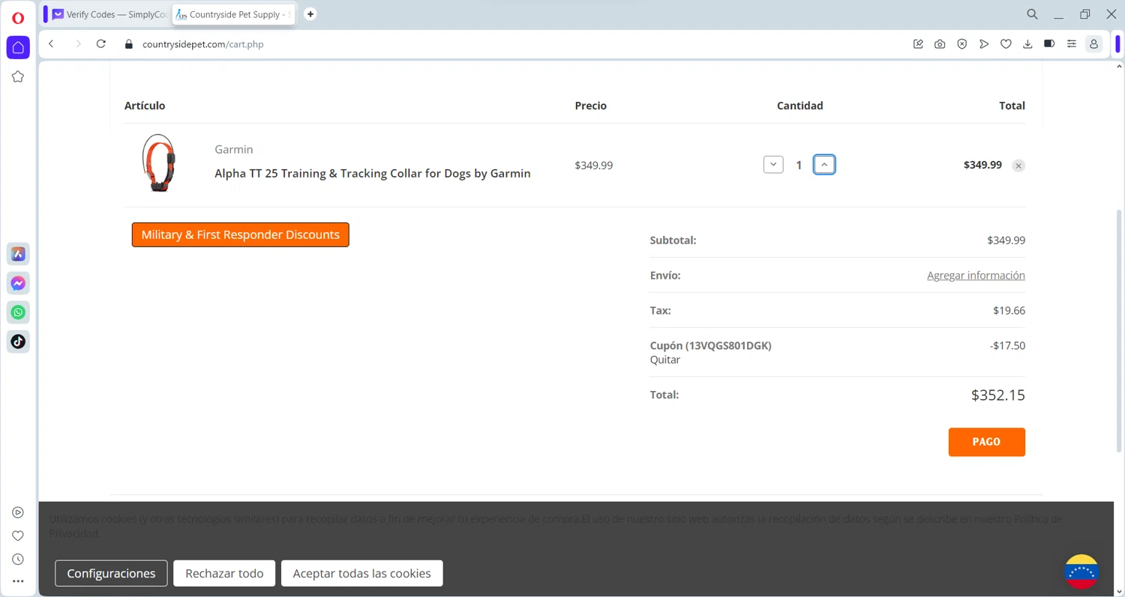Click Rechazar todo cookies button

coord(224,573)
